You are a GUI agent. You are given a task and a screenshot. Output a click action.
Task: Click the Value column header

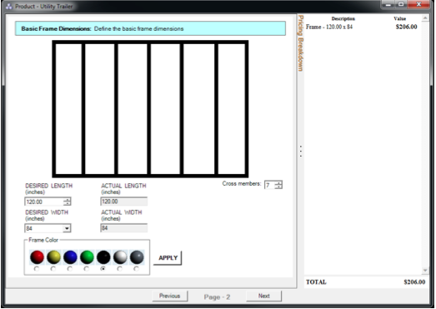click(x=400, y=18)
